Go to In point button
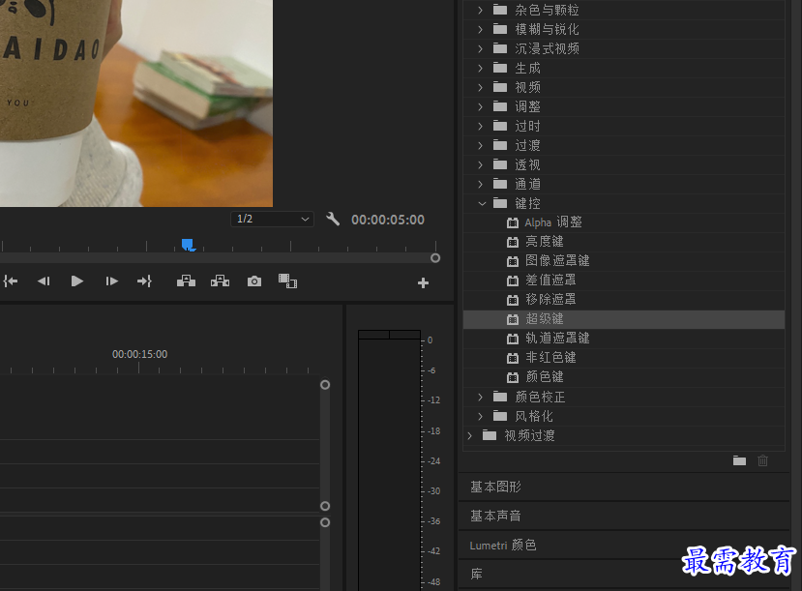Image resolution: width=802 pixels, height=591 pixels. tap(11, 281)
